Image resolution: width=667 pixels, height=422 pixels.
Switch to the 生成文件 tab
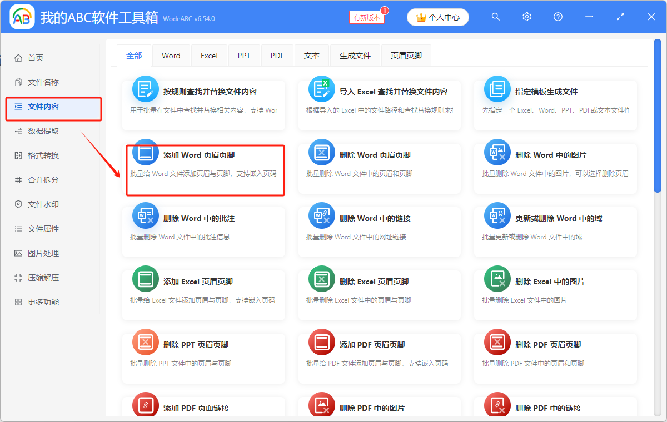[355, 56]
